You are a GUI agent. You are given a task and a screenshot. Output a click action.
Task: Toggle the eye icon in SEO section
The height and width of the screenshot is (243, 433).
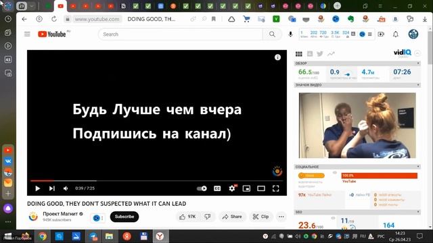point(333,218)
